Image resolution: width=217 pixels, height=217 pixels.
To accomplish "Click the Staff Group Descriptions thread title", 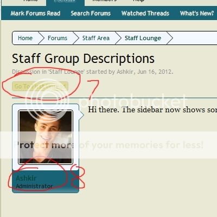I will tap(83, 59).
